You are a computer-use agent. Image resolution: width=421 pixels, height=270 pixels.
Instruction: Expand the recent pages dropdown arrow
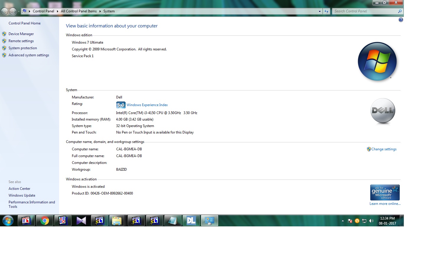click(19, 11)
